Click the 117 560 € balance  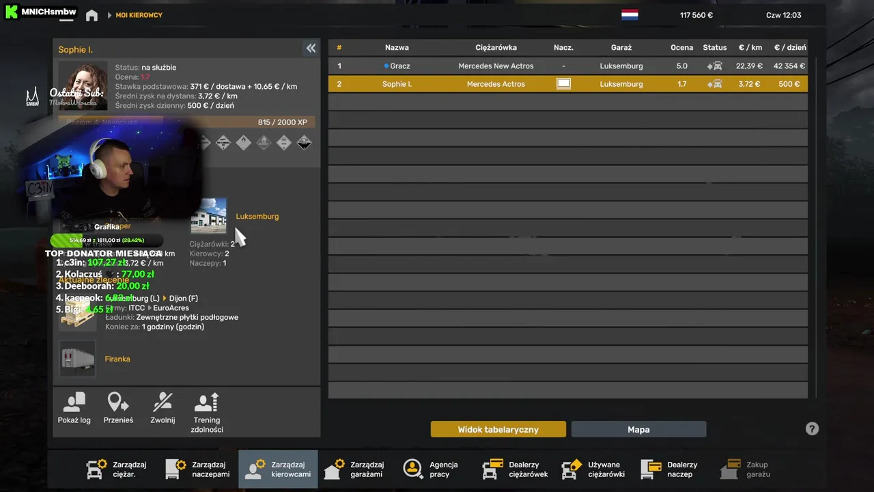(696, 15)
